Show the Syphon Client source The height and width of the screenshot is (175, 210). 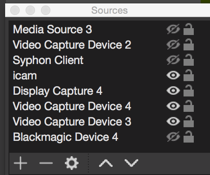pyautogui.click(x=173, y=60)
